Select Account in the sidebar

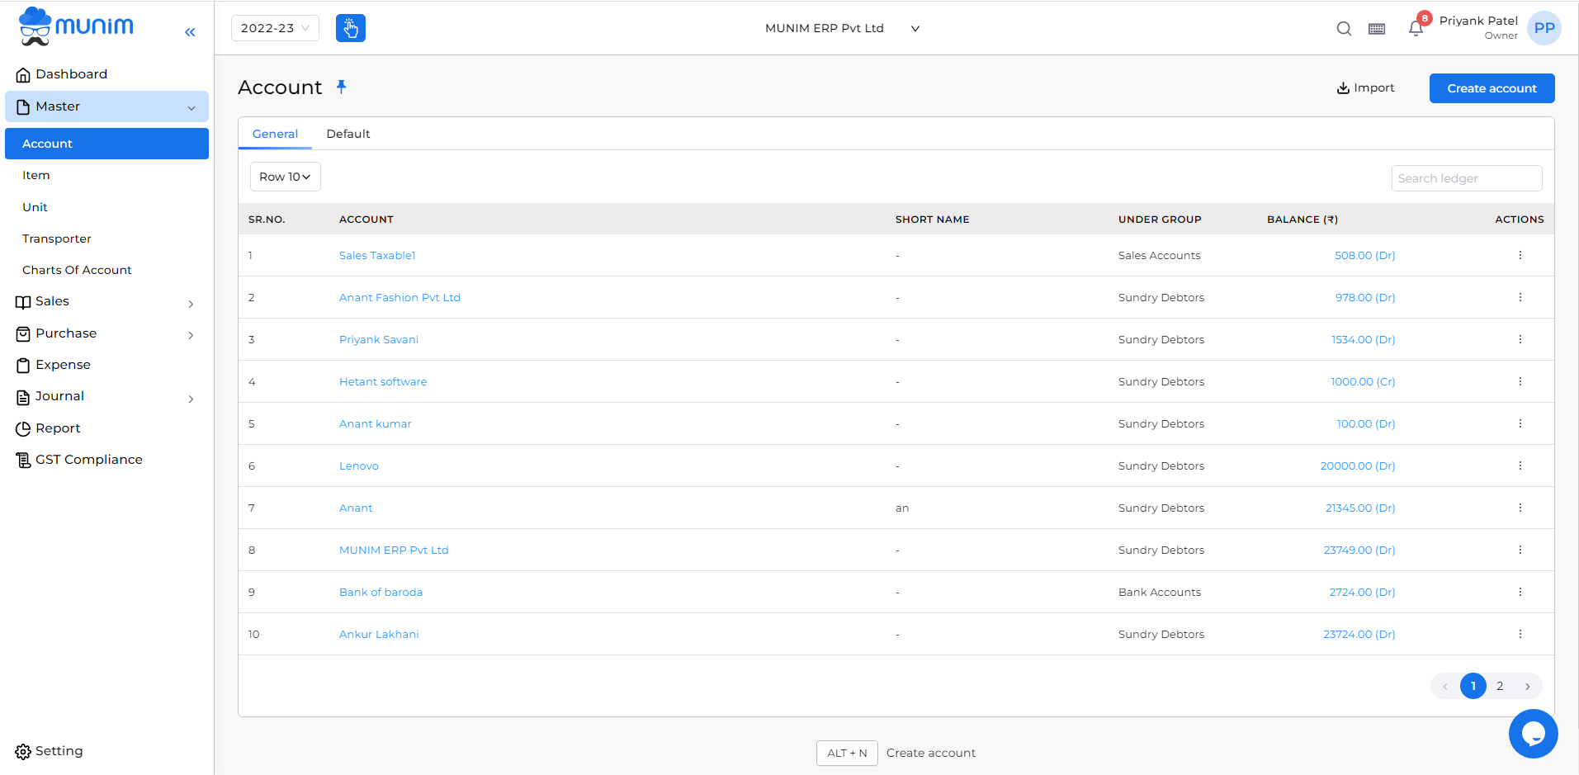106,144
